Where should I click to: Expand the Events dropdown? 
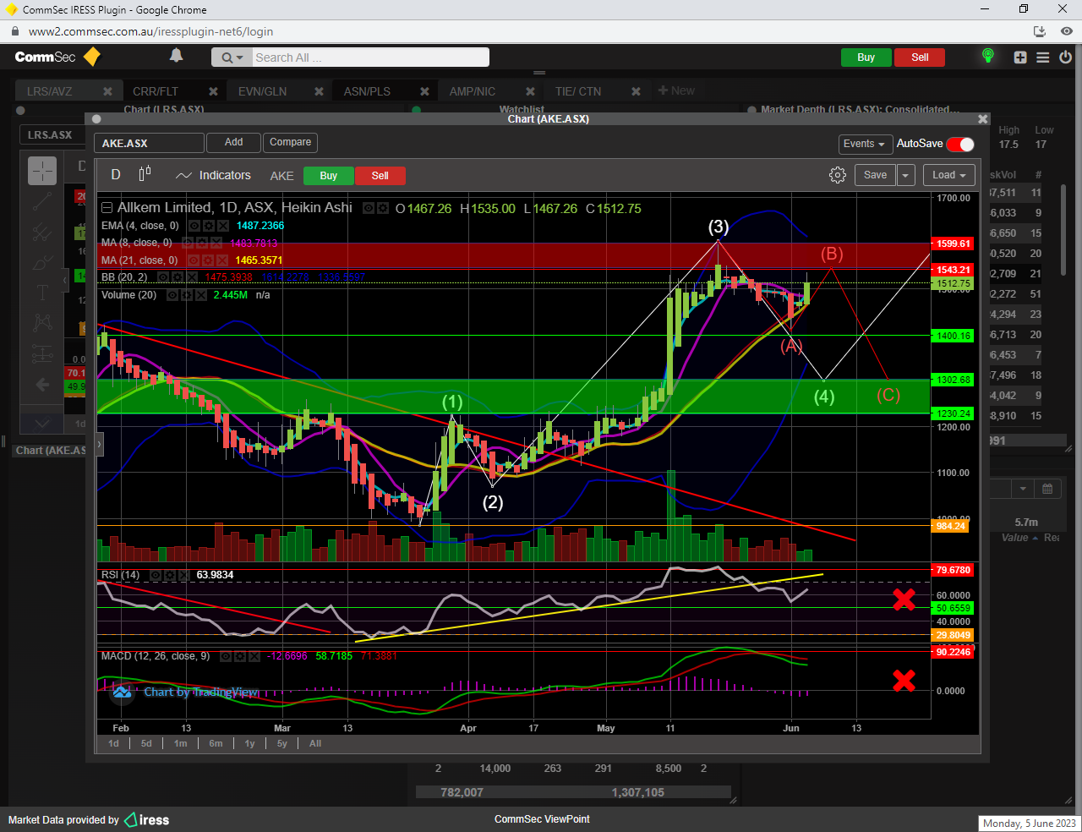click(x=864, y=144)
